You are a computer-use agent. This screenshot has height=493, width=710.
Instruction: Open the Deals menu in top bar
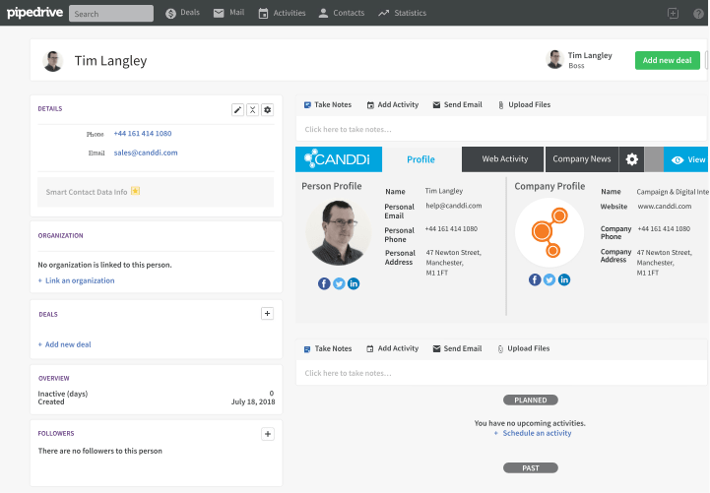coord(182,13)
